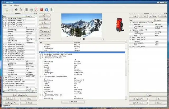Click Load in the Referenz panel
The height and width of the screenshot is (109, 169).
pyautogui.click(x=133, y=16)
